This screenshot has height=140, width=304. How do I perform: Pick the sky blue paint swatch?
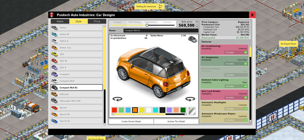tap(128, 110)
